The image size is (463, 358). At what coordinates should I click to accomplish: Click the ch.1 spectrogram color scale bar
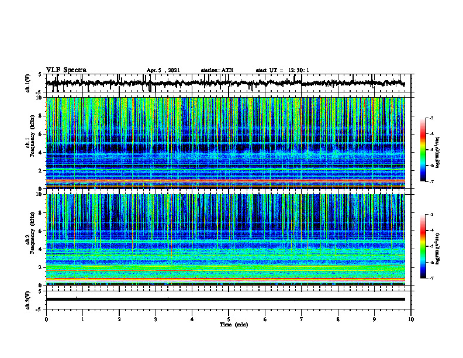tap(423, 150)
